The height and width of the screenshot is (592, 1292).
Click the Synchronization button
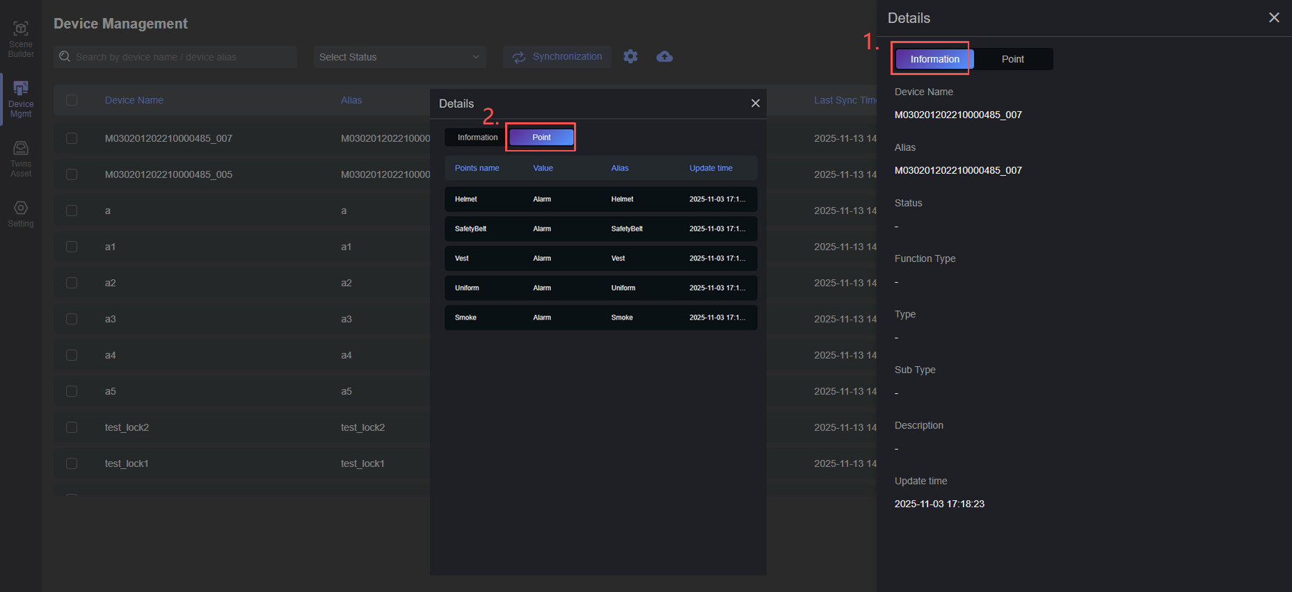(x=557, y=57)
